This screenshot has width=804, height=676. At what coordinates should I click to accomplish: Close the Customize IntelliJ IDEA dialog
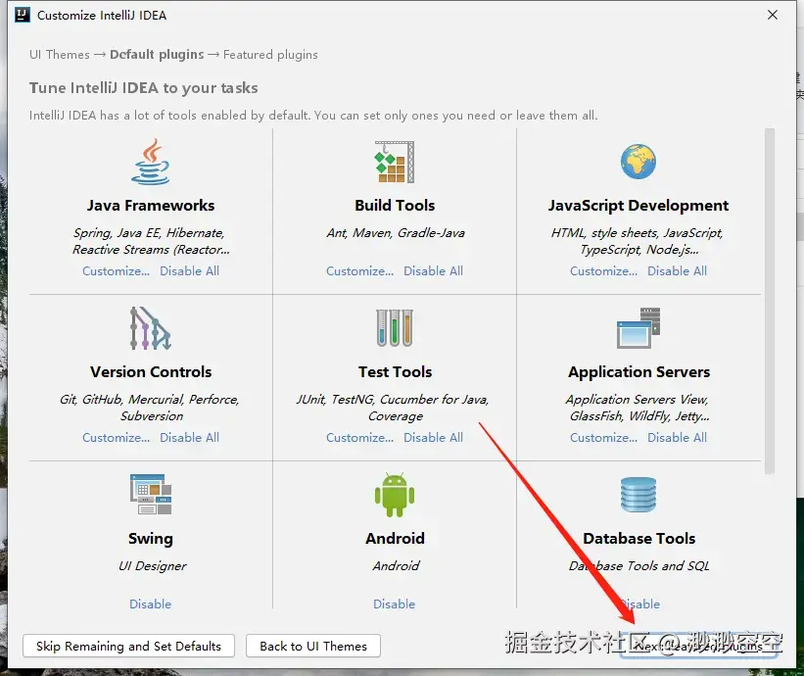[773, 15]
